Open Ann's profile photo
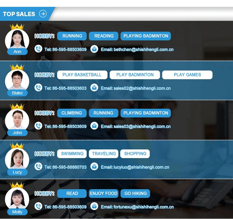 [17, 39]
